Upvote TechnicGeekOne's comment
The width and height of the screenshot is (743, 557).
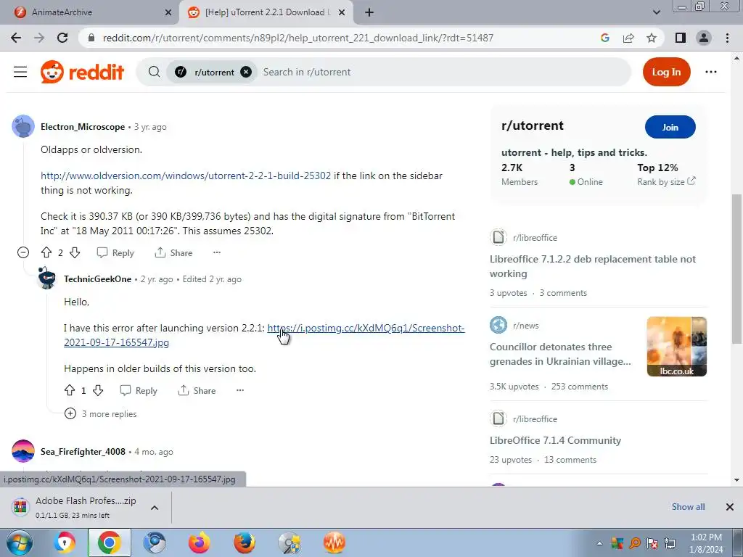[70, 390]
